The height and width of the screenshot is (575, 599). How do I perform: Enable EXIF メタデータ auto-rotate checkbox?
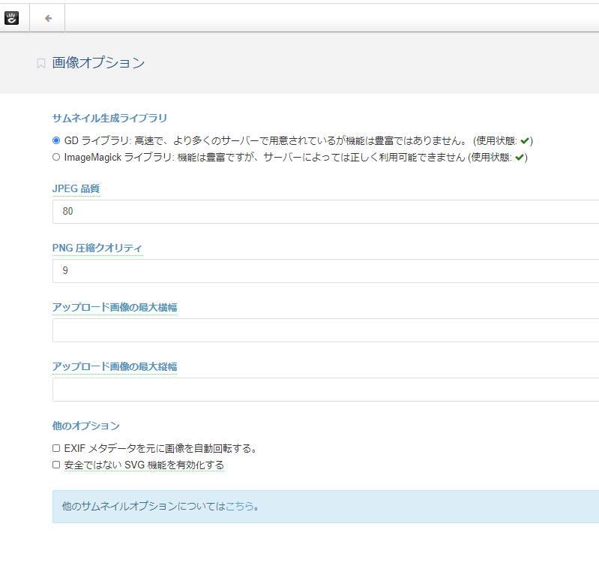(x=56, y=448)
